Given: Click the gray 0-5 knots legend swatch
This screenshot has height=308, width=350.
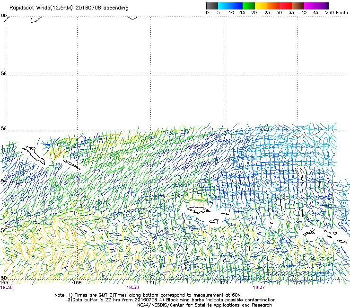Looking at the screenshot, I should click(x=212, y=6).
